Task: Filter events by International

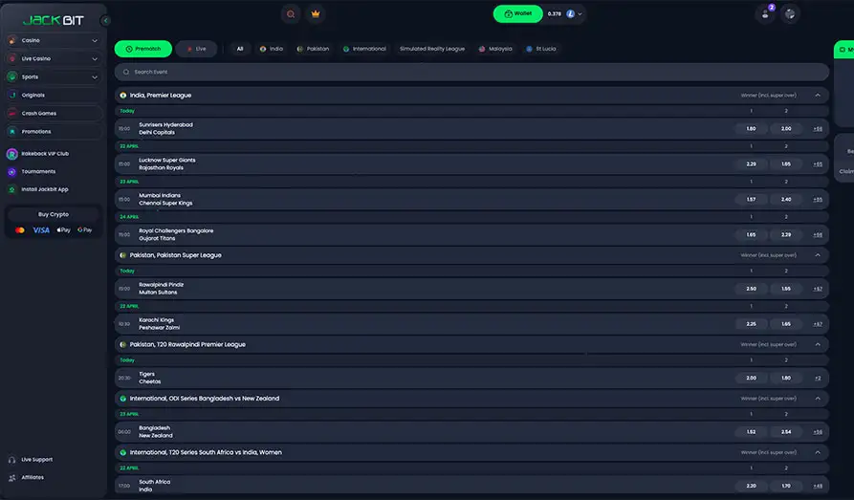Action: pyautogui.click(x=364, y=49)
